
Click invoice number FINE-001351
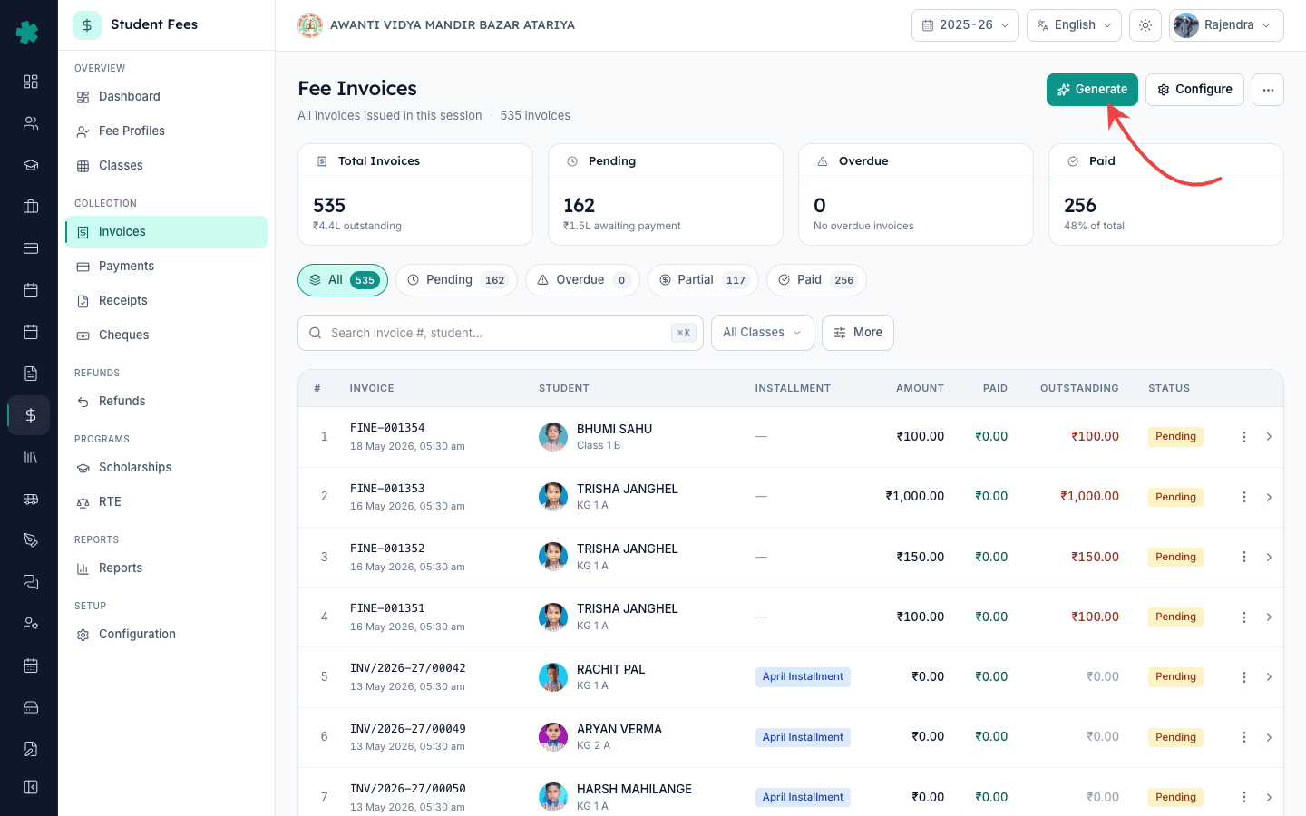(x=387, y=608)
